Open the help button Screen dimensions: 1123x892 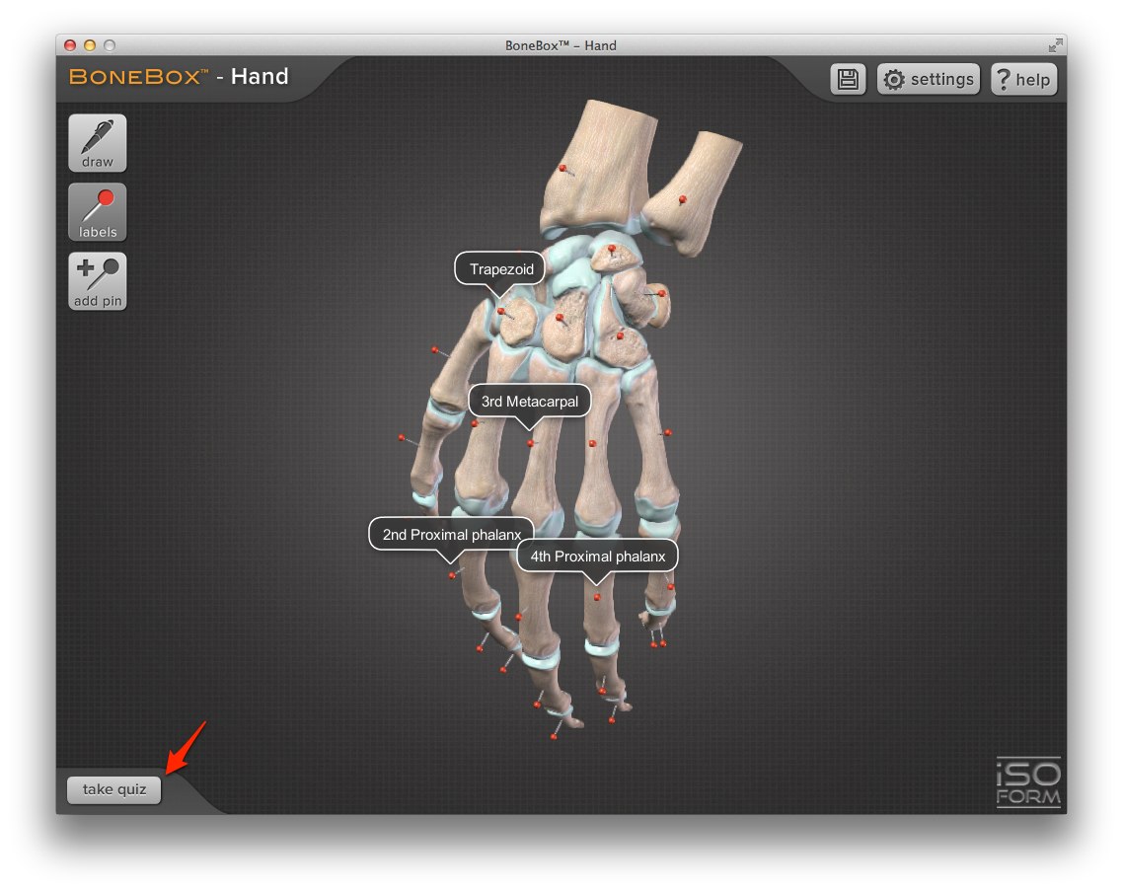(x=1023, y=79)
